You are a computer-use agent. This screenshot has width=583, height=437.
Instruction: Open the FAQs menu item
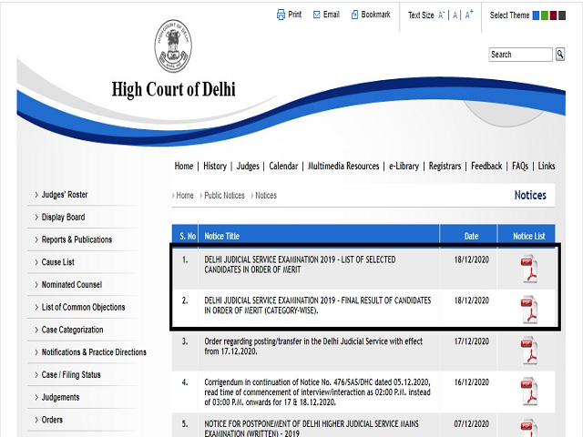tap(520, 166)
